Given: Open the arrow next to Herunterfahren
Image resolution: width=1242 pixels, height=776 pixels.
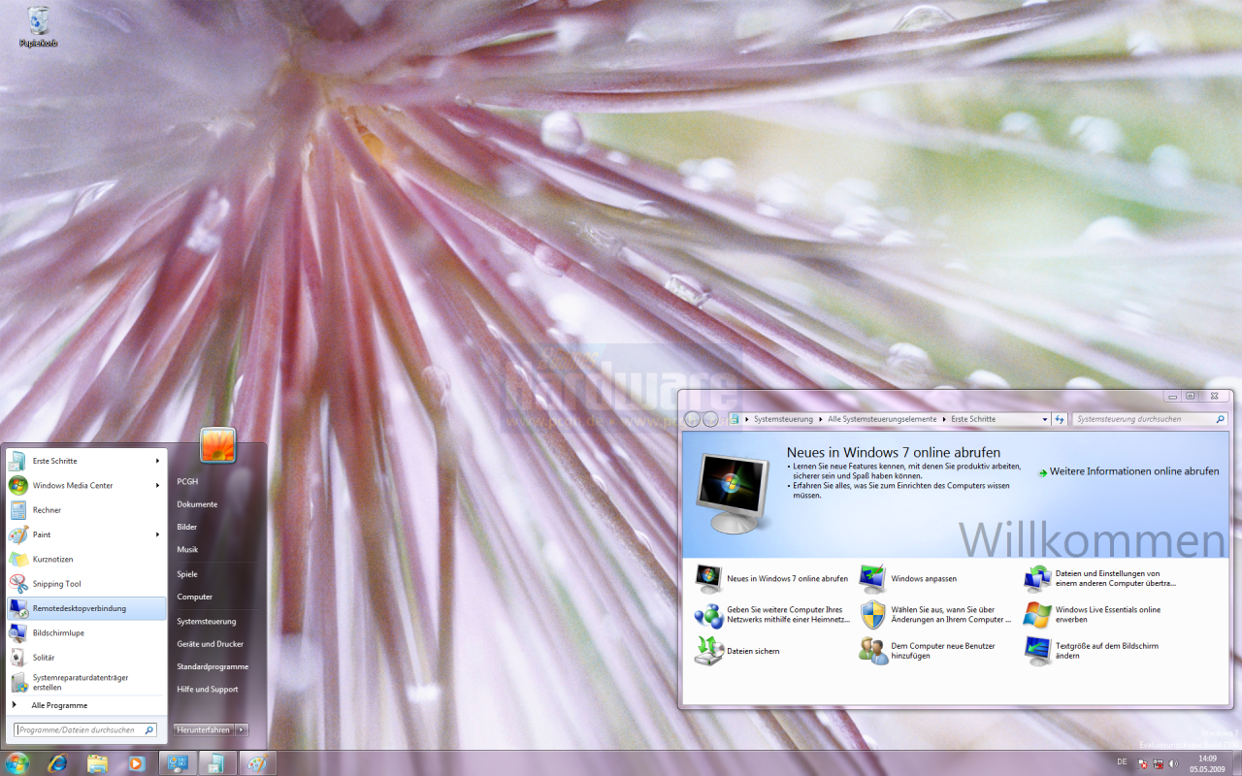Looking at the screenshot, I should point(242,729).
